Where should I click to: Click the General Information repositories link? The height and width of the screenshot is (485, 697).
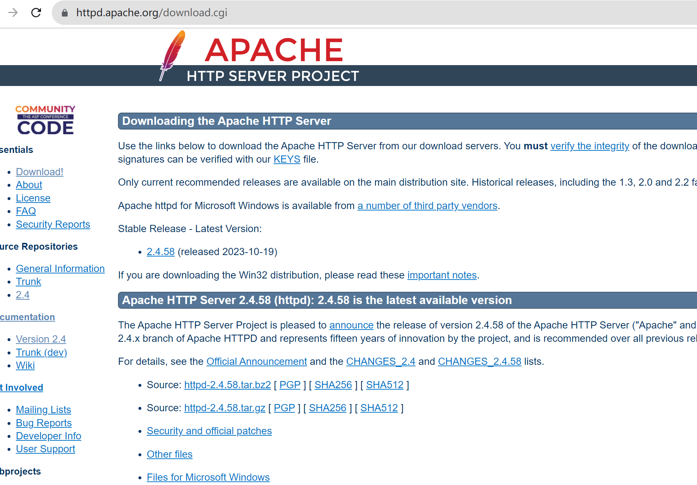click(60, 269)
